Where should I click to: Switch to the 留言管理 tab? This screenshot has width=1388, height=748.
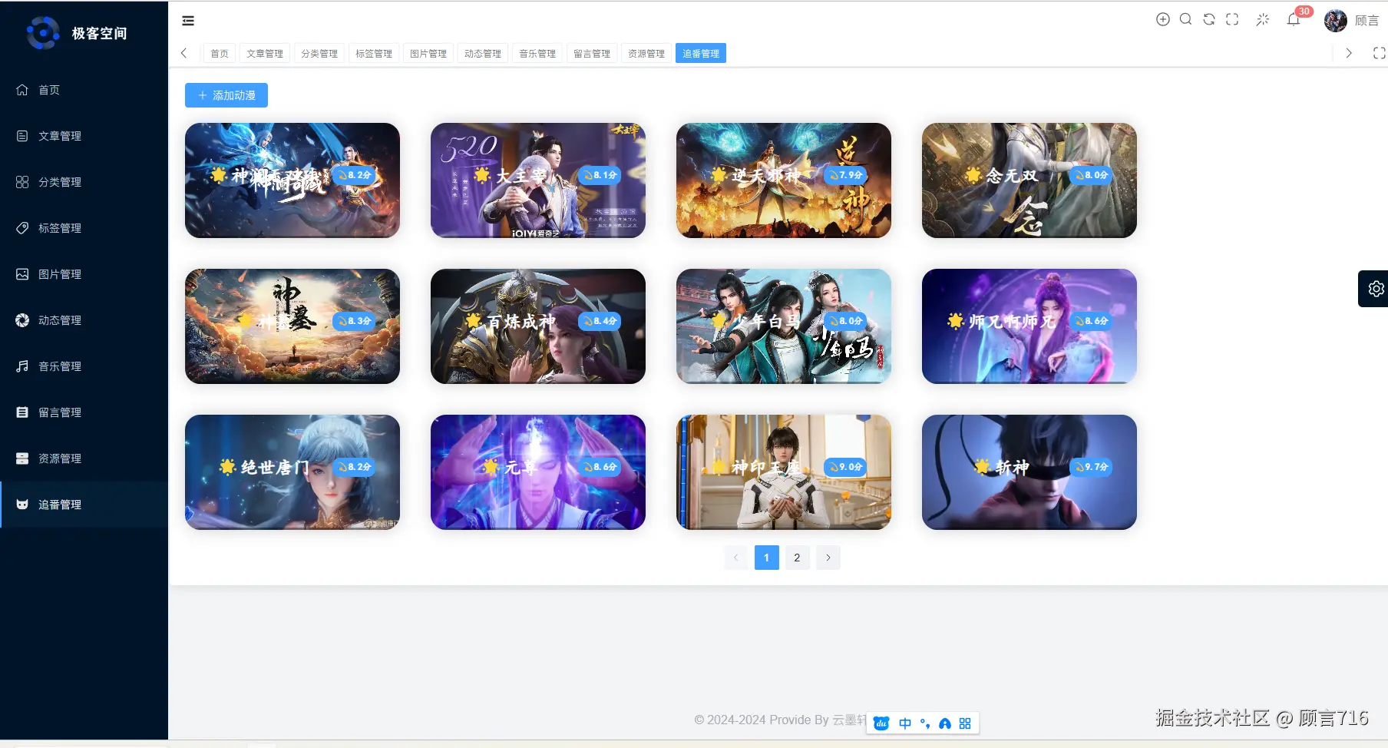(x=592, y=53)
